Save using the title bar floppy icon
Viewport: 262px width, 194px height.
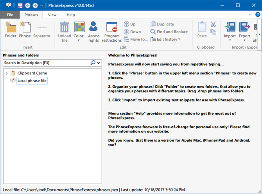[x=20, y=6]
